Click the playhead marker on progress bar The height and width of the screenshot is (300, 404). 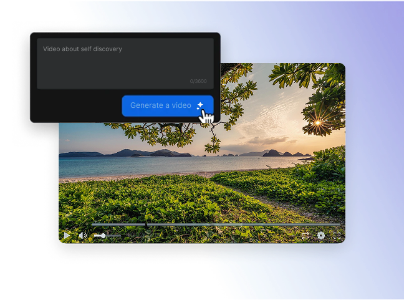[147, 224]
